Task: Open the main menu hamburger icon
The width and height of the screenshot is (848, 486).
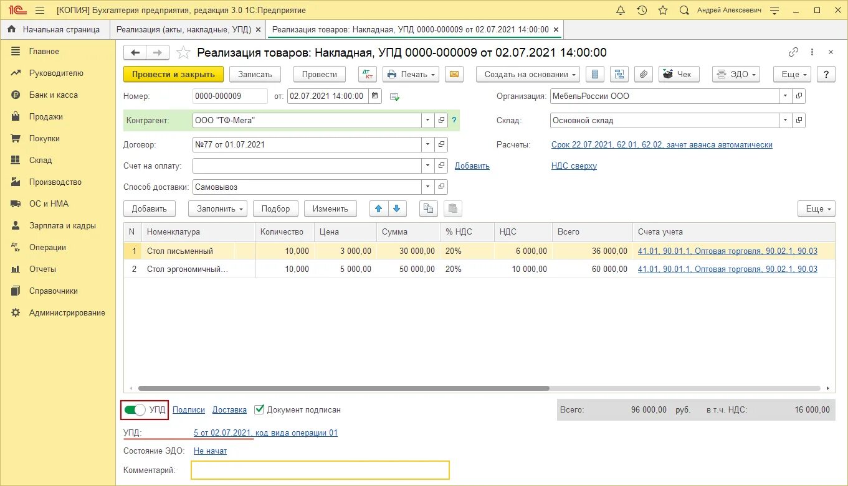Action: [40, 10]
